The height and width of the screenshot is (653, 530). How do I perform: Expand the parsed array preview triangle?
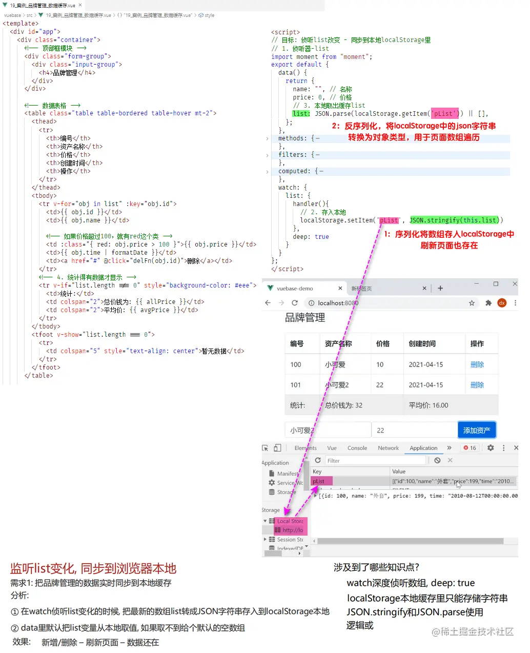[x=315, y=496]
